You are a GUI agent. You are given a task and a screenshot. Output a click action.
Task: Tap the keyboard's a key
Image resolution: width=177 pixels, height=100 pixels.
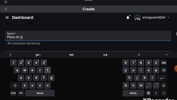click(x=21, y=78)
